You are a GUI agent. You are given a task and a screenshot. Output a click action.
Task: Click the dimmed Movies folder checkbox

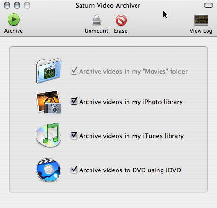[74, 71]
